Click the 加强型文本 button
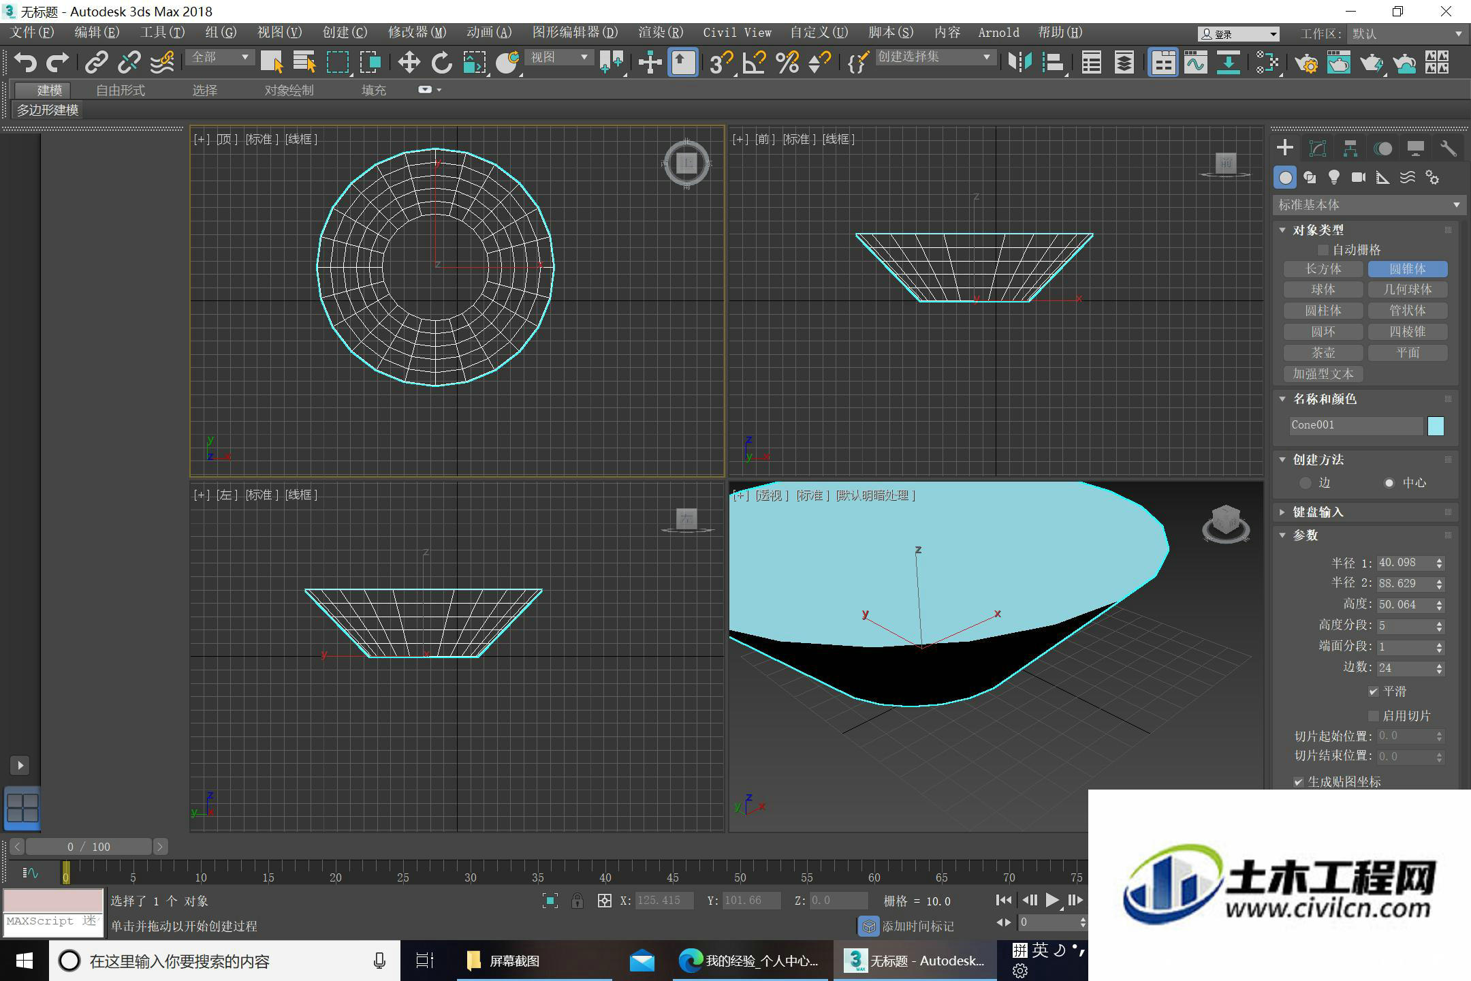This screenshot has width=1471, height=981. (x=1323, y=374)
